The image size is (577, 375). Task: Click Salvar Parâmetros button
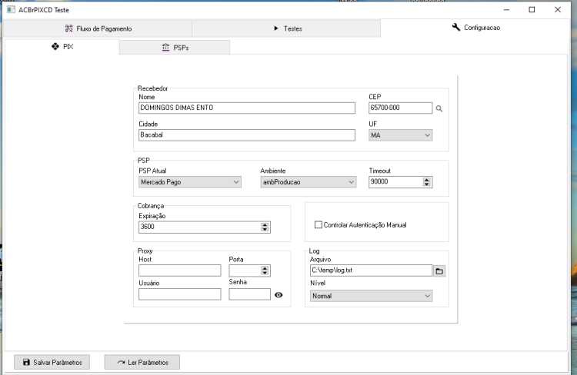coord(52,363)
